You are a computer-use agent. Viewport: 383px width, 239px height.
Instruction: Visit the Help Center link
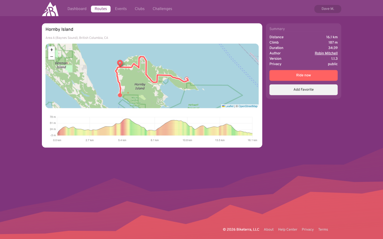pos(288,230)
